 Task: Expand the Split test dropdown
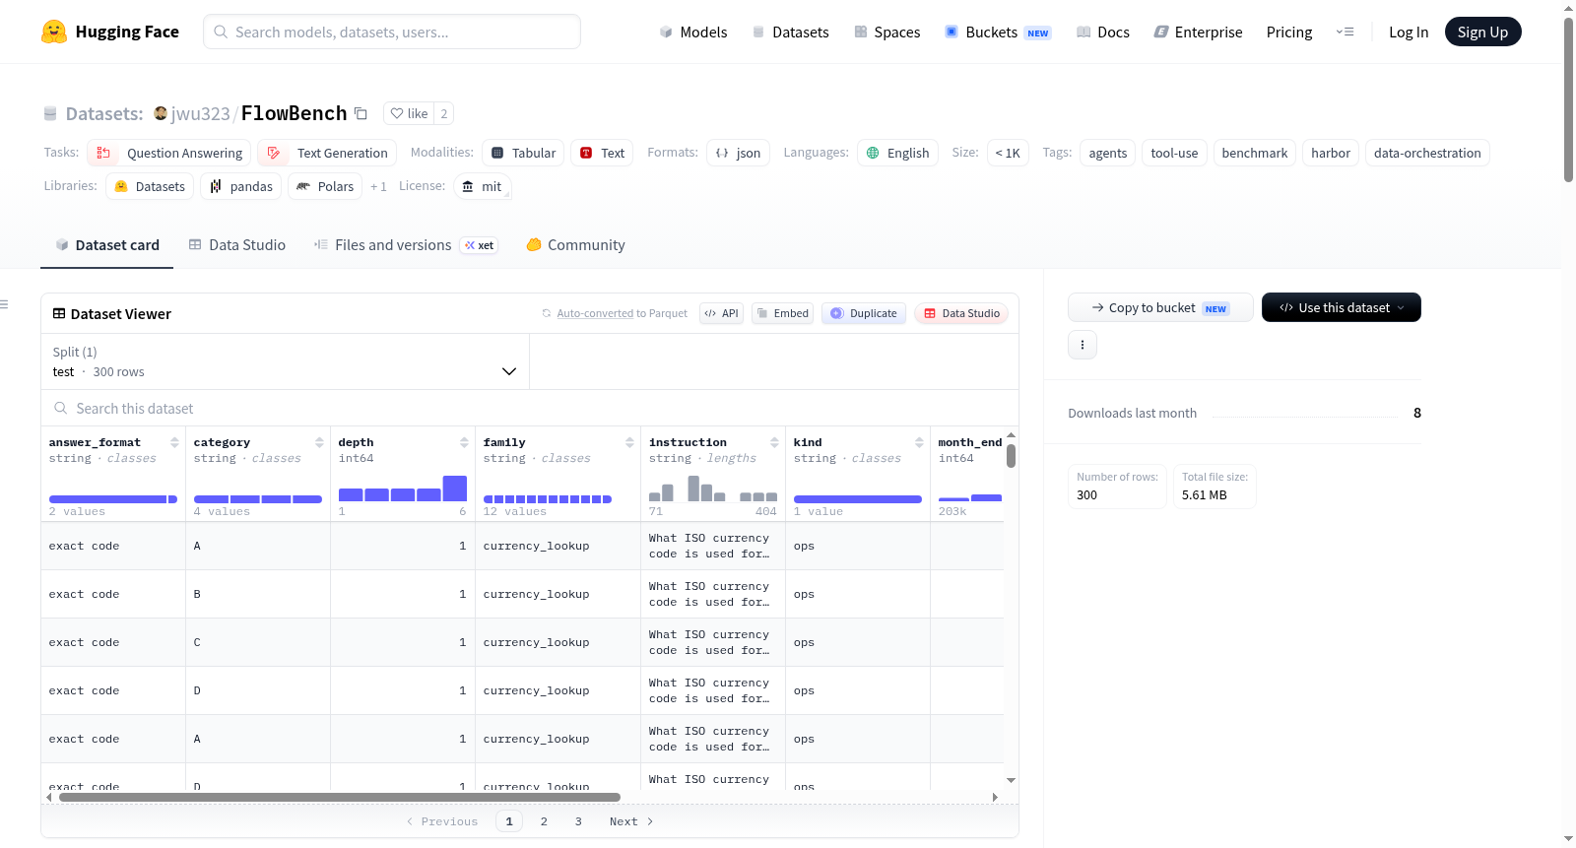point(285,361)
